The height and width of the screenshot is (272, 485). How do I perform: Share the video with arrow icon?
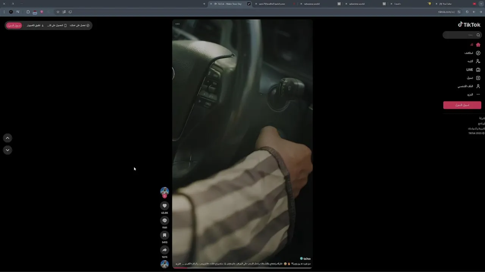point(164,250)
